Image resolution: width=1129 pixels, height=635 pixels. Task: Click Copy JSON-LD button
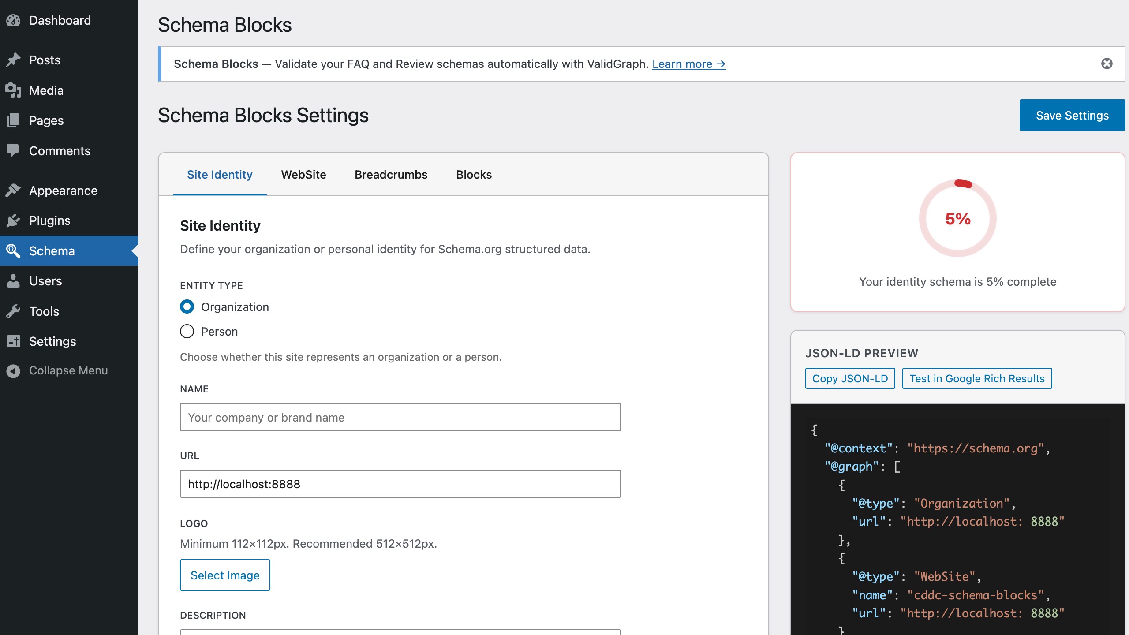(x=850, y=378)
